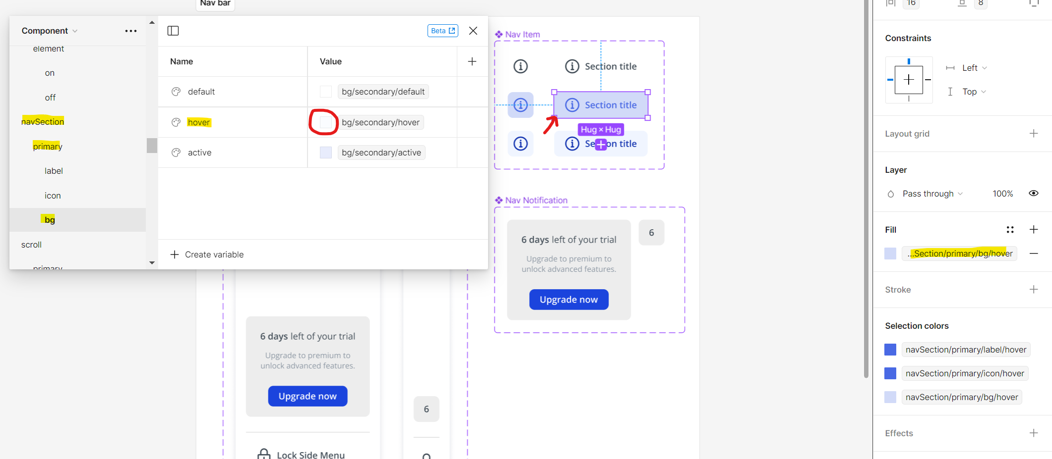Click the hover icon-only Nav Item variant
This screenshot has width=1052, height=459.
[x=520, y=105]
